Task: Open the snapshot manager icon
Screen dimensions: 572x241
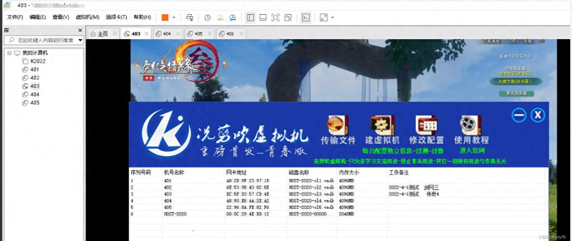Action: (233, 17)
